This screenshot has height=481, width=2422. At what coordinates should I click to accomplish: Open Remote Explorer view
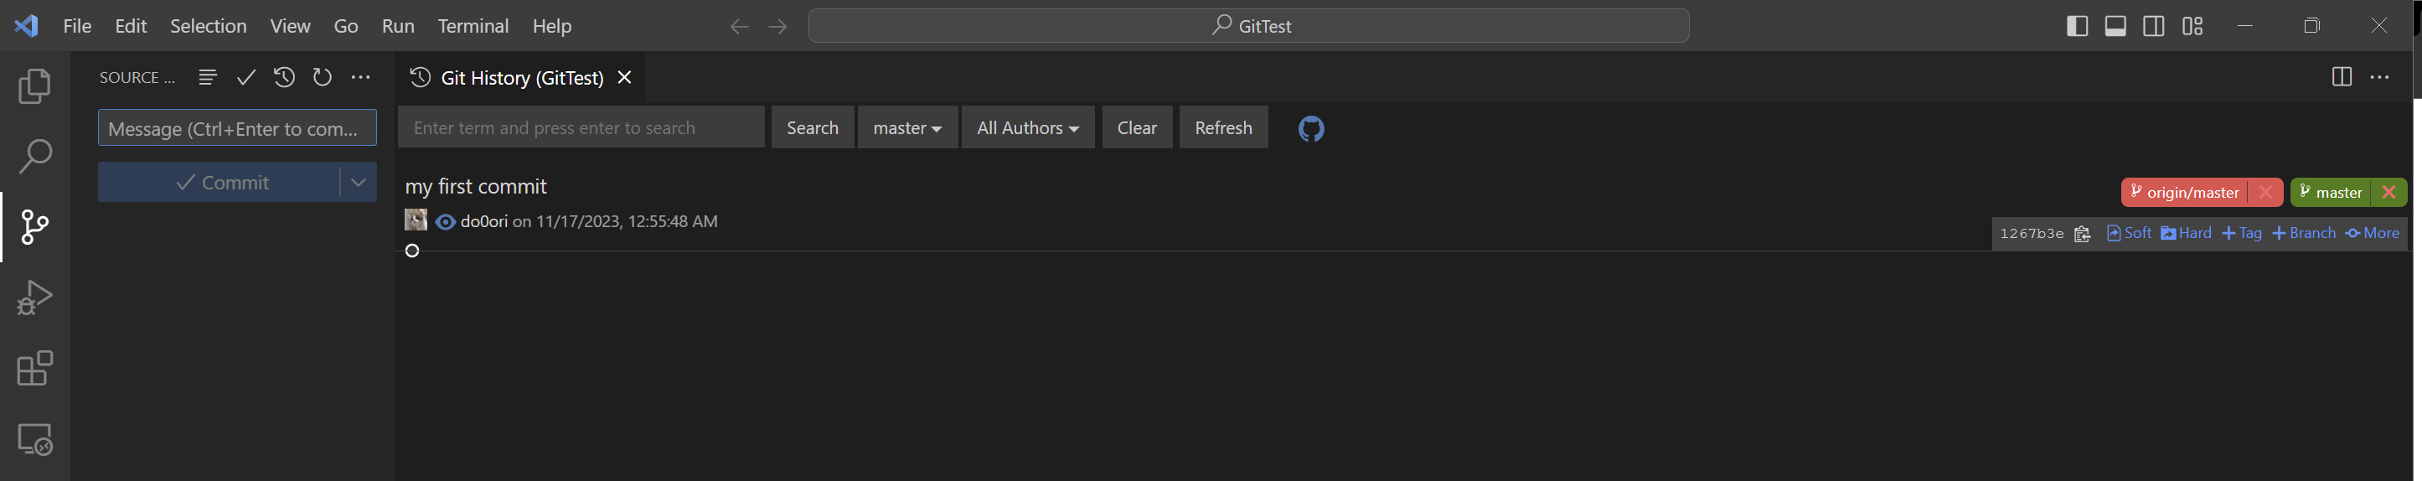point(35,438)
